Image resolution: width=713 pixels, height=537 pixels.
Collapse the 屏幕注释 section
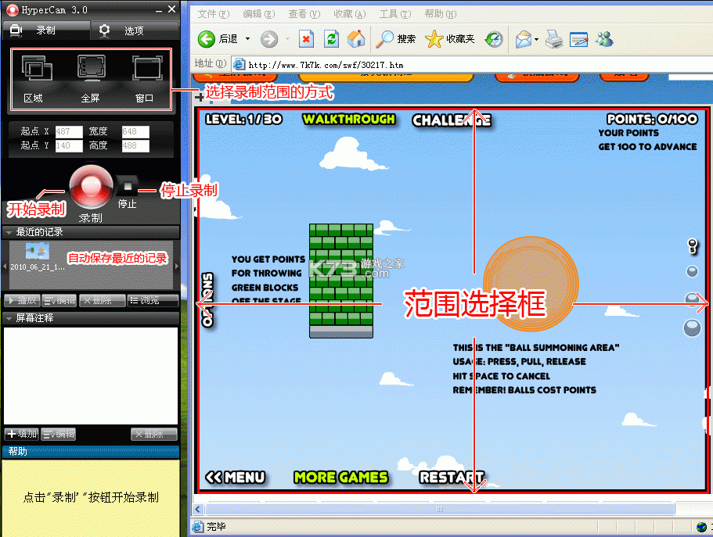[9, 318]
